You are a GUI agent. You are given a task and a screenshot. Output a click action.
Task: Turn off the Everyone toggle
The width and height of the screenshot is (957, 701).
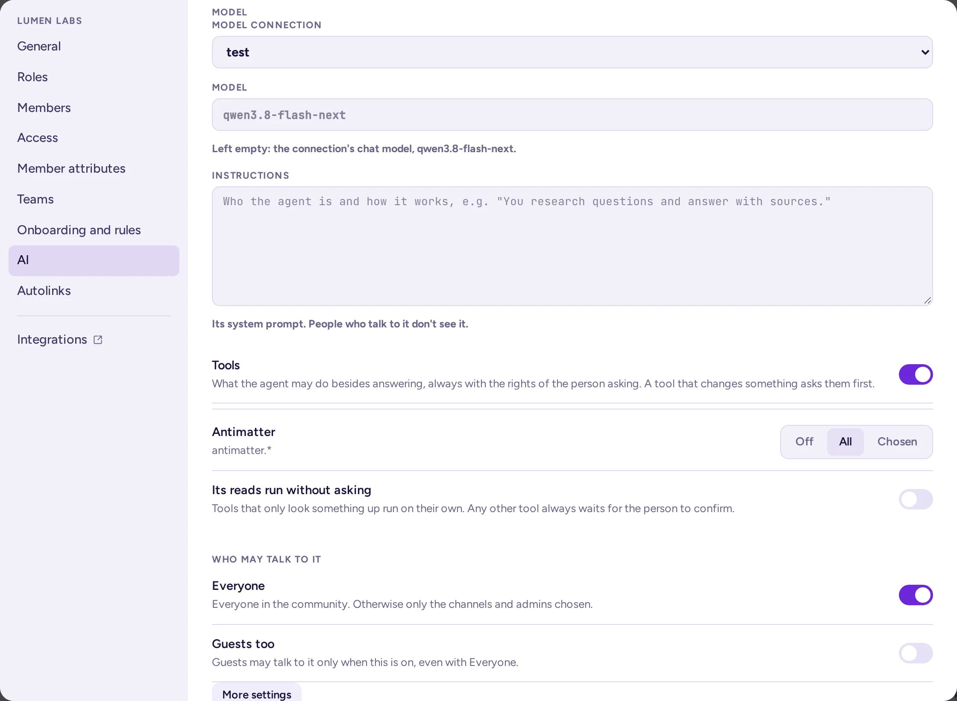coord(916,595)
